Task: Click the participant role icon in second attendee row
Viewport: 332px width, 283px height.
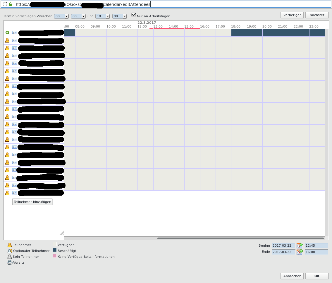Action: 7,40
